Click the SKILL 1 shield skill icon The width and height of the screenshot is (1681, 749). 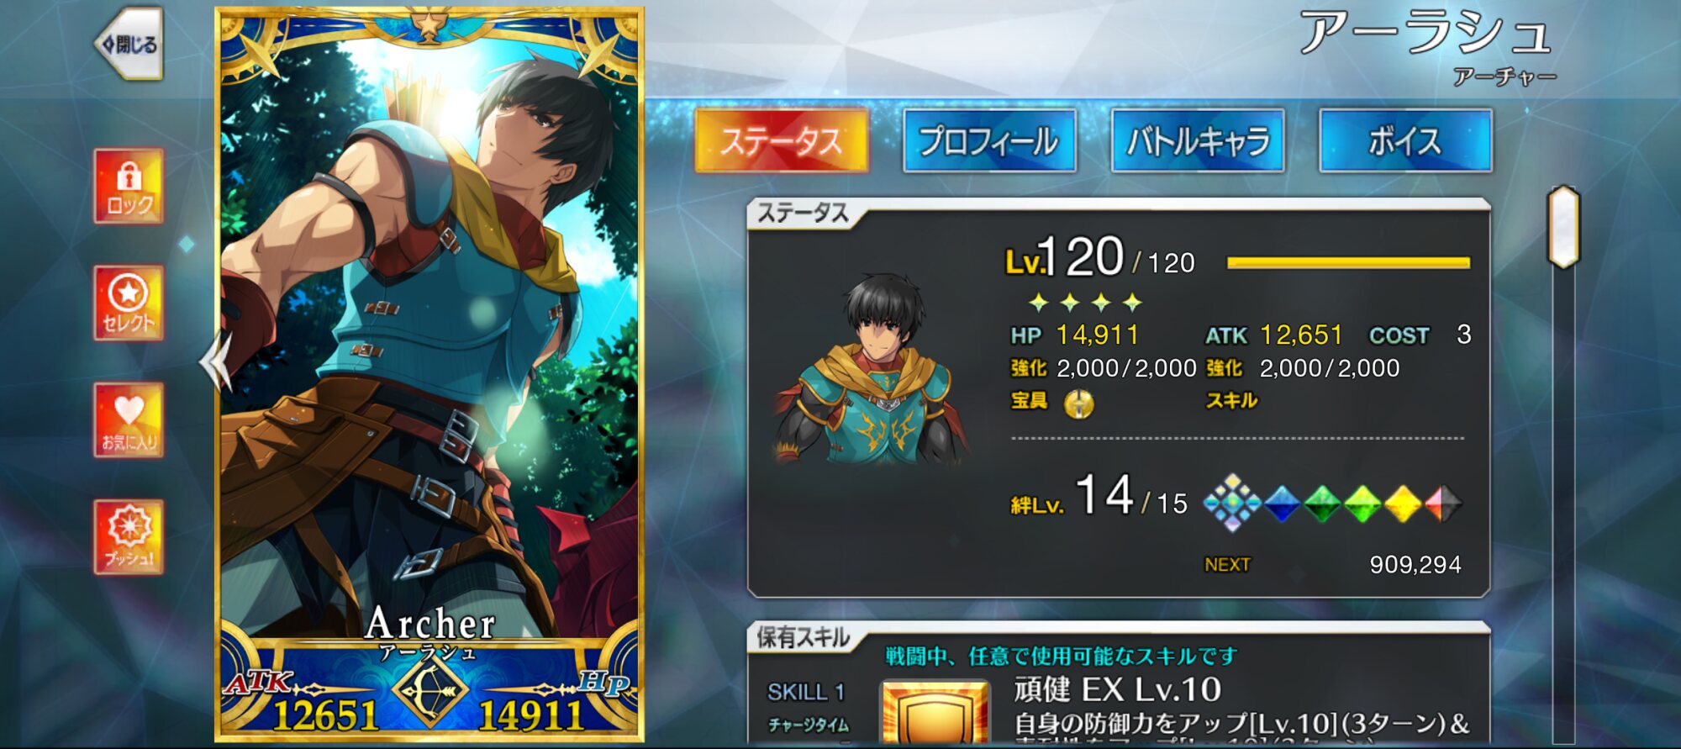click(x=934, y=713)
